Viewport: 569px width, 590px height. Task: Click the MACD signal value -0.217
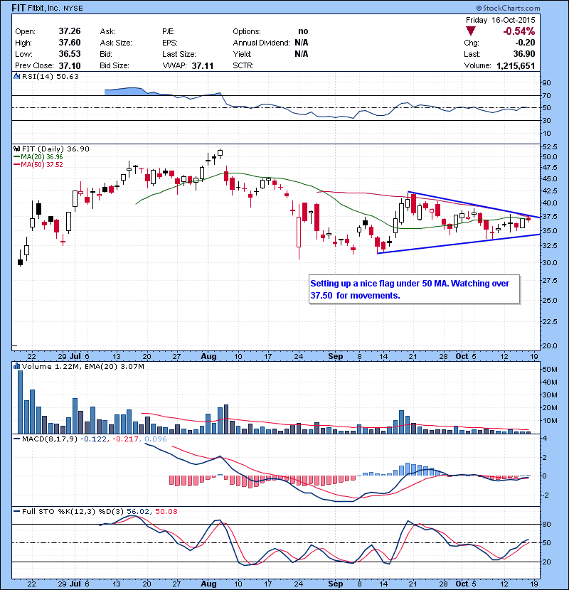point(126,439)
